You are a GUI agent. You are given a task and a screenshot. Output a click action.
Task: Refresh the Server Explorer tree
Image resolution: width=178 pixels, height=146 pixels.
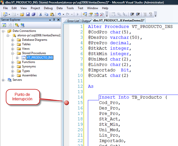coord(4,25)
